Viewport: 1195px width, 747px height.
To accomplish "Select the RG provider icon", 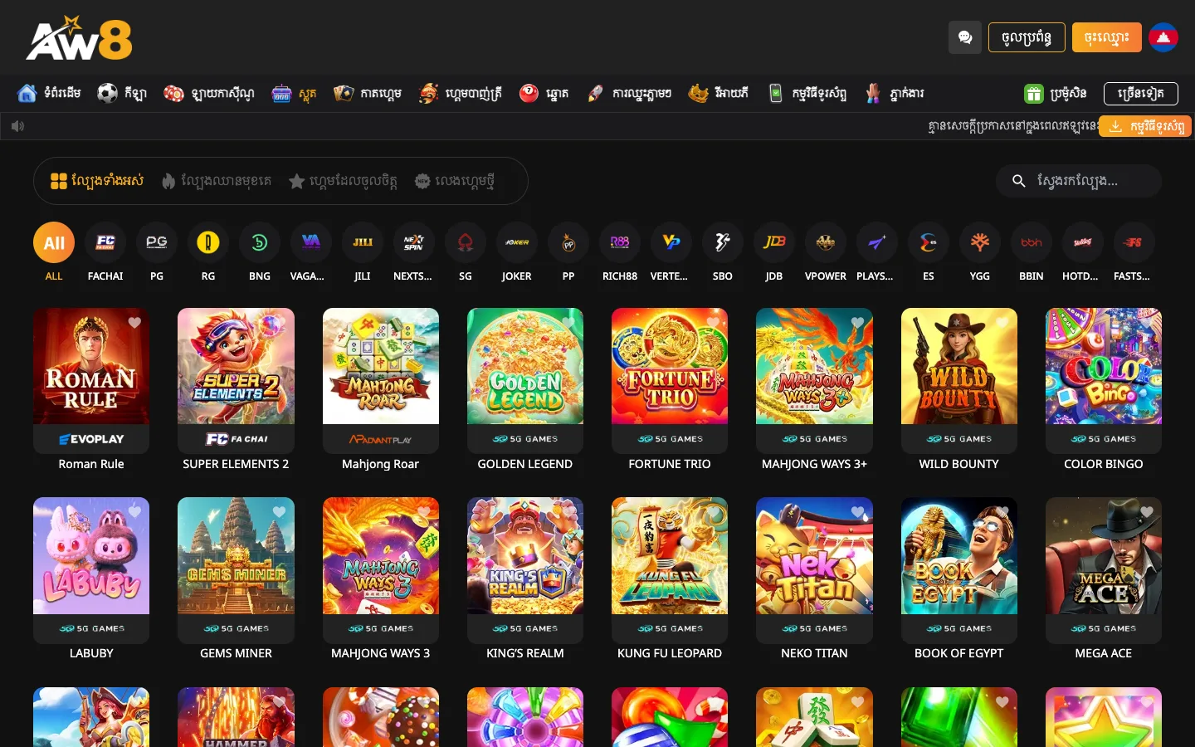I will [208, 242].
